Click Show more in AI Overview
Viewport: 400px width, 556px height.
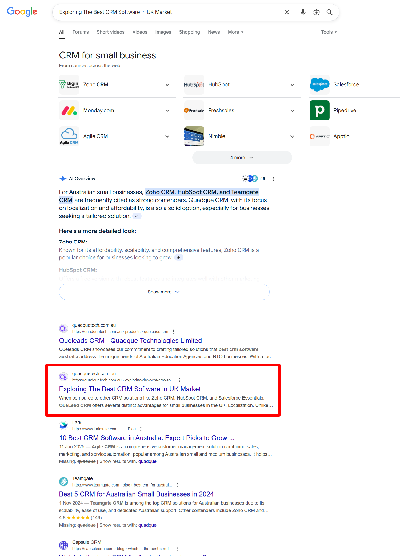(x=164, y=292)
